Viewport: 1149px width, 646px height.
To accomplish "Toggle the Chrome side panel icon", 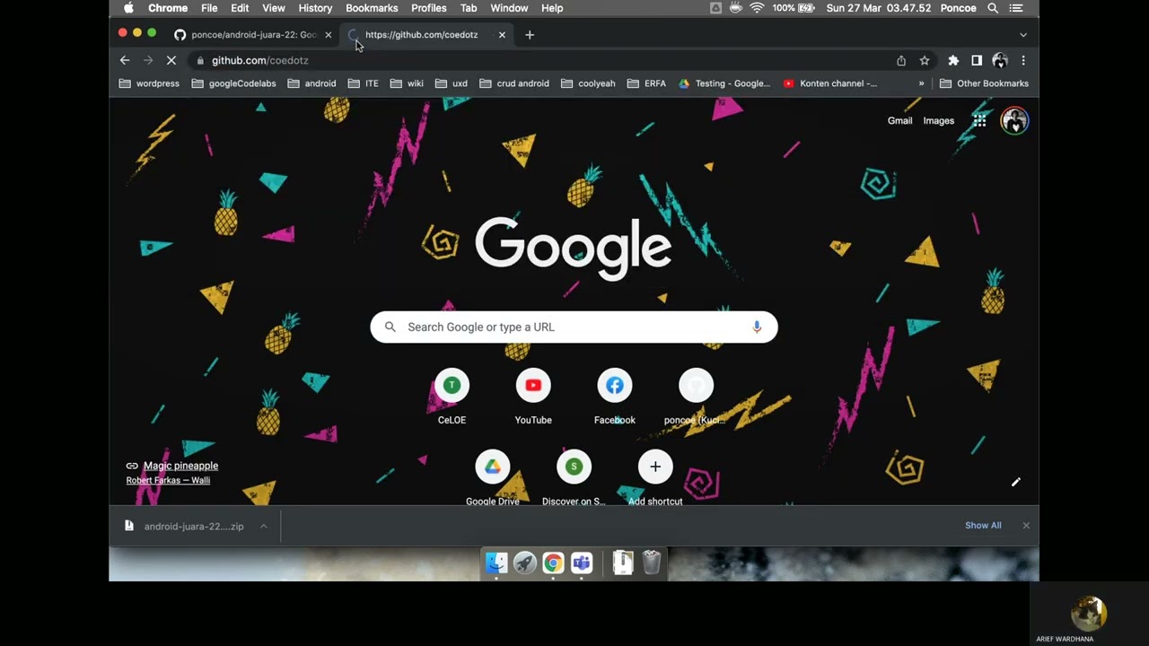I will 977,60.
